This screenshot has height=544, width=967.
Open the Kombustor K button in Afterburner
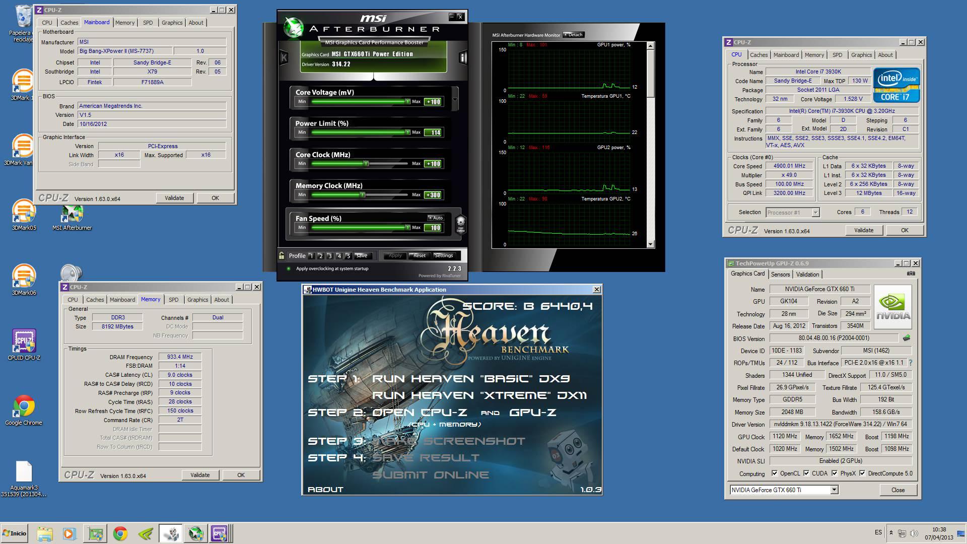284,57
